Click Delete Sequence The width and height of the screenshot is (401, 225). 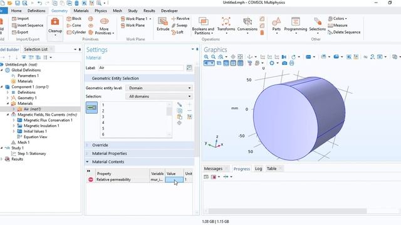tap(344, 32)
